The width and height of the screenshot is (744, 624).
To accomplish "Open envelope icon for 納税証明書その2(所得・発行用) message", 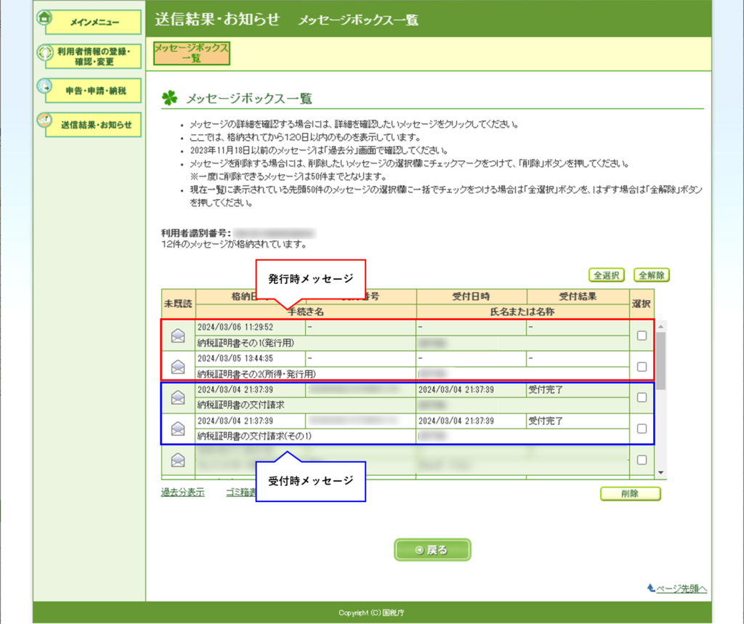I will [177, 367].
